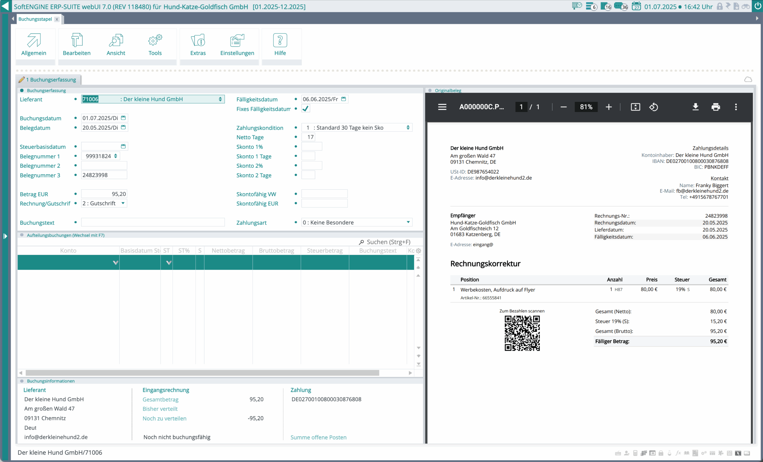The image size is (763, 462).
Task: Open the Zahlungskondition dropdown
Action: [x=408, y=127]
